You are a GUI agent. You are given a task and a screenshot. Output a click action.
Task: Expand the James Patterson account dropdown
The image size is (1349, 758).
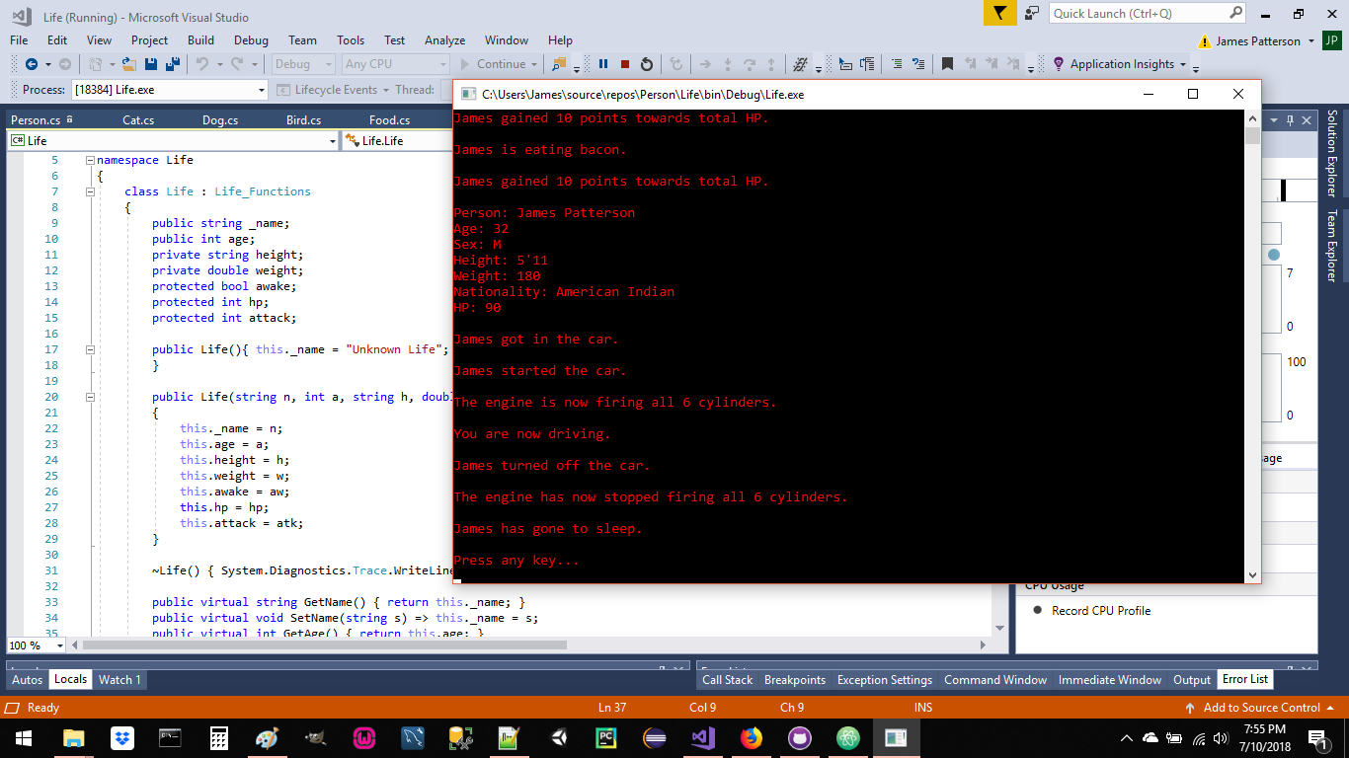click(1310, 41)
